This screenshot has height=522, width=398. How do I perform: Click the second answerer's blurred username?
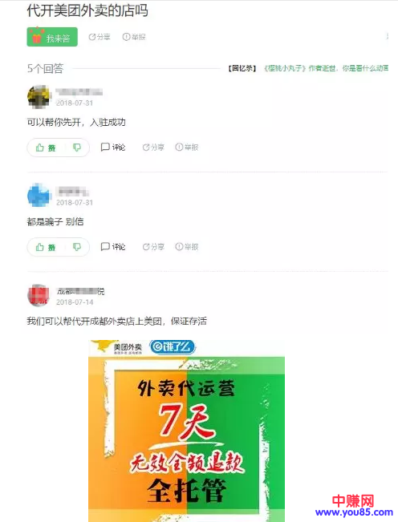(x=72, y=192)
